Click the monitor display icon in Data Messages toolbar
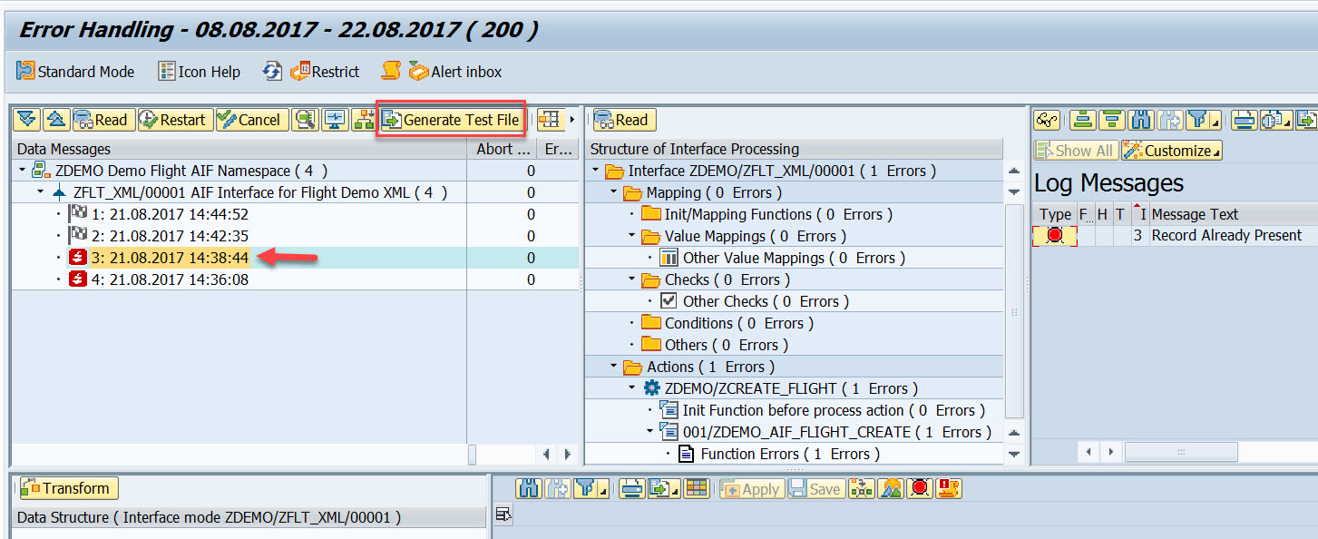 (x=336, y=119)
